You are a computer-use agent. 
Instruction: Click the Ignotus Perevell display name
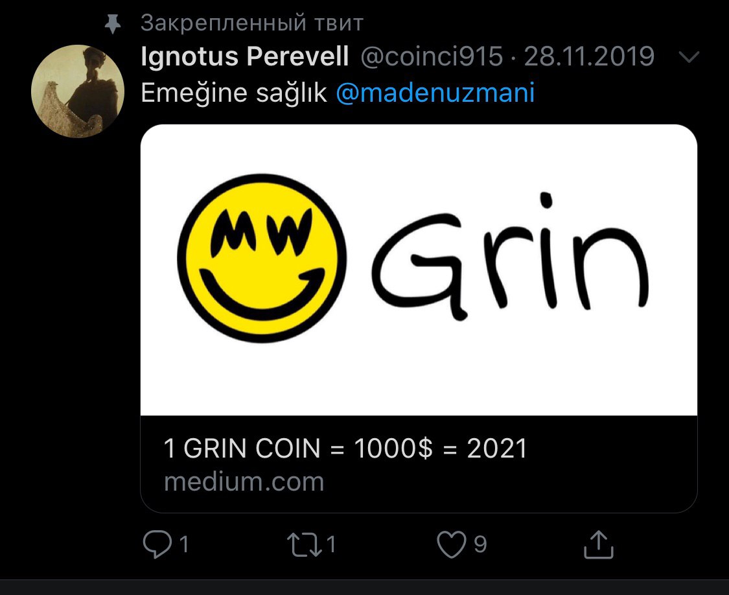coord(244,57)
